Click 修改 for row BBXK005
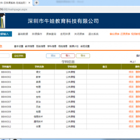 pyautogui.click(x=131, y=92)
